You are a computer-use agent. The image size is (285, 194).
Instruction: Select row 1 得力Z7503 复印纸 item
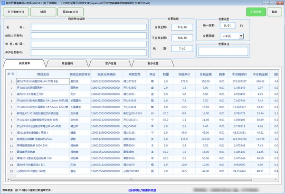pos(42,82)
